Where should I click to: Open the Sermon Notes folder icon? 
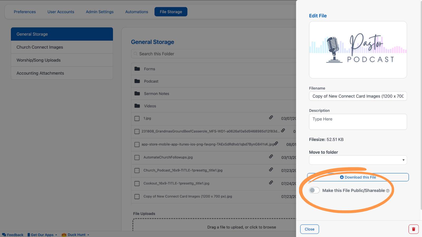point(137,93)
